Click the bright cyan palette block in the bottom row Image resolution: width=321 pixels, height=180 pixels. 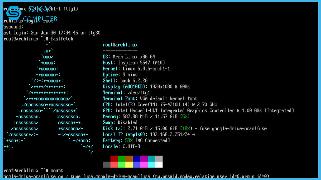point(151,165)
